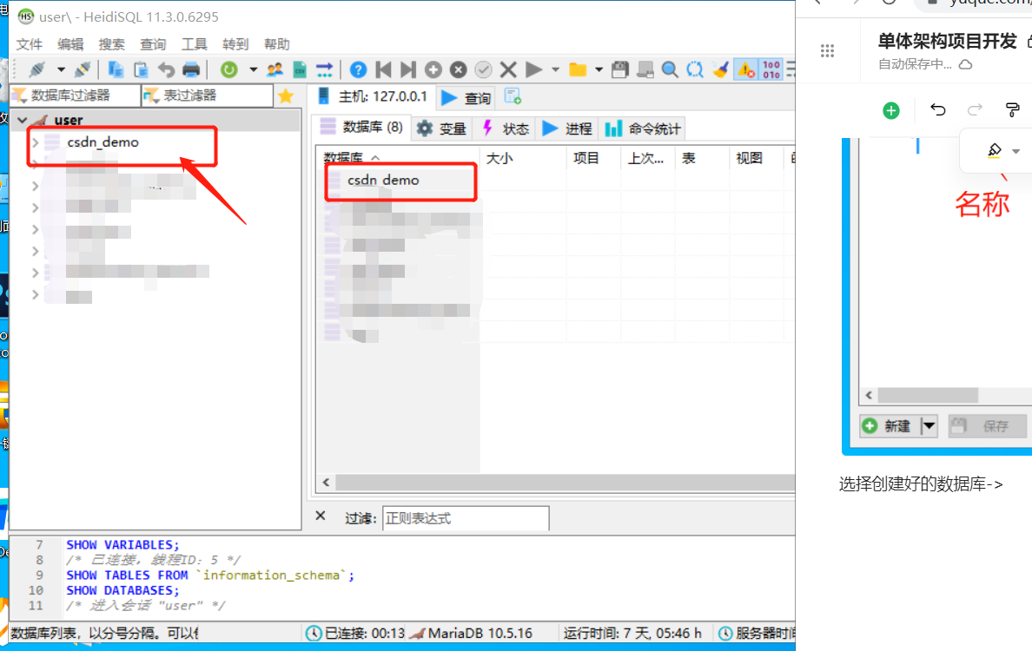Open the 工具 menu
Screen dimensions: 1032x651
(x=195, y=44)
